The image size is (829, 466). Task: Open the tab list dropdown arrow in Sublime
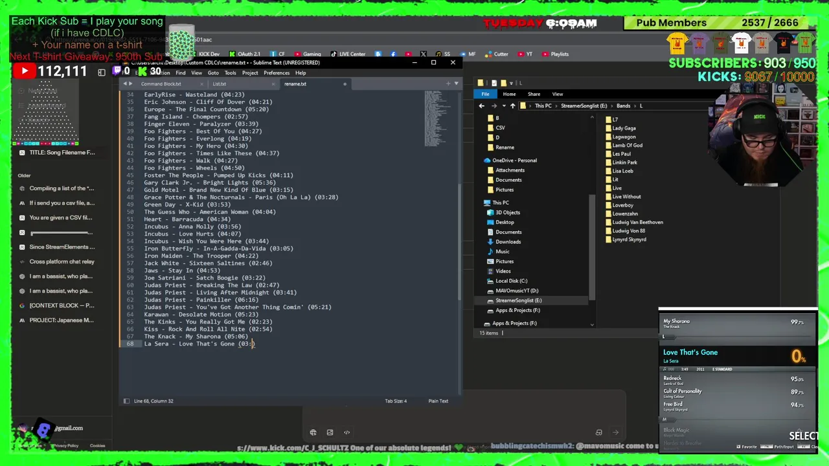(x=456, y=83)
